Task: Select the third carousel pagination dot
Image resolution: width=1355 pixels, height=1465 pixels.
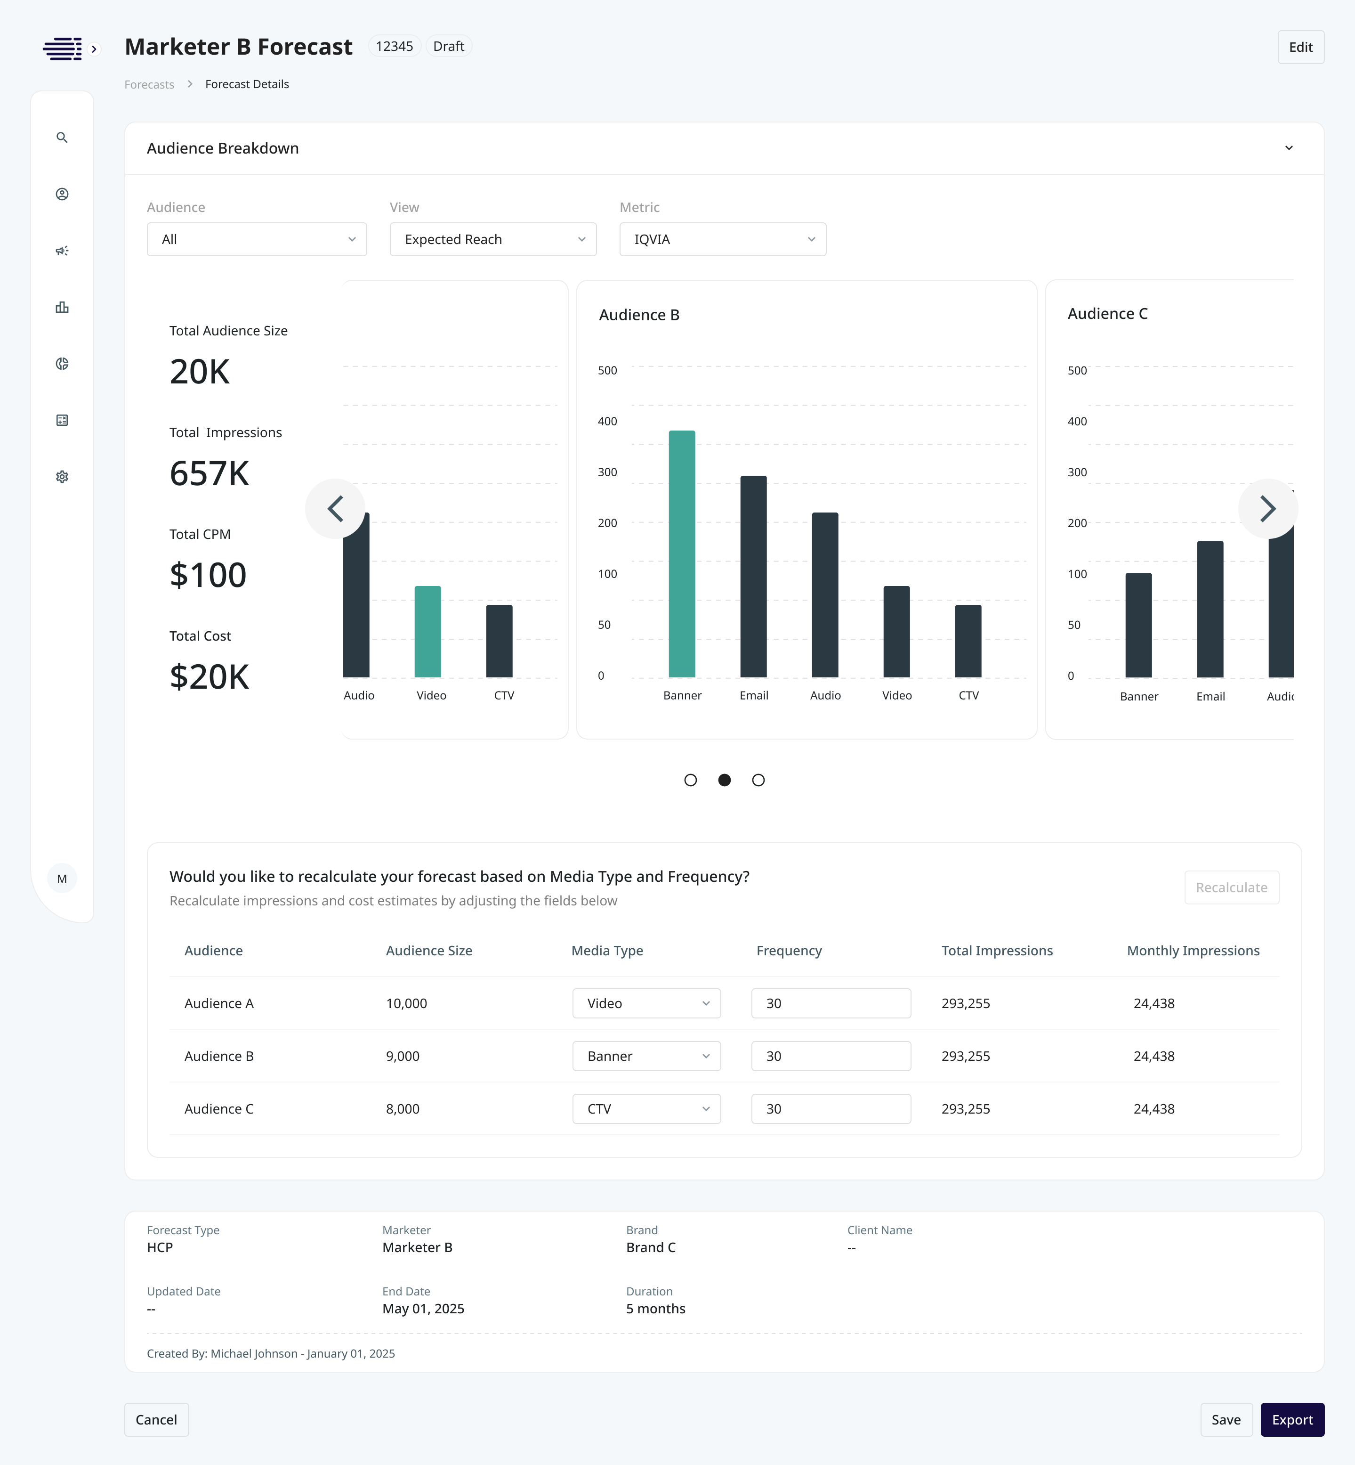Action: pyautogui.click(x=758, y=780)
